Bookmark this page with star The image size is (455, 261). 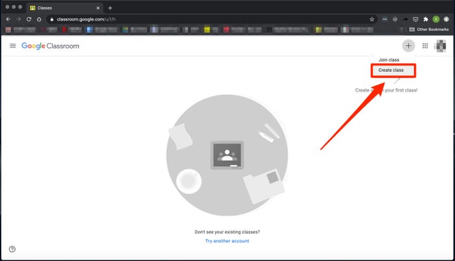[372, 19]
